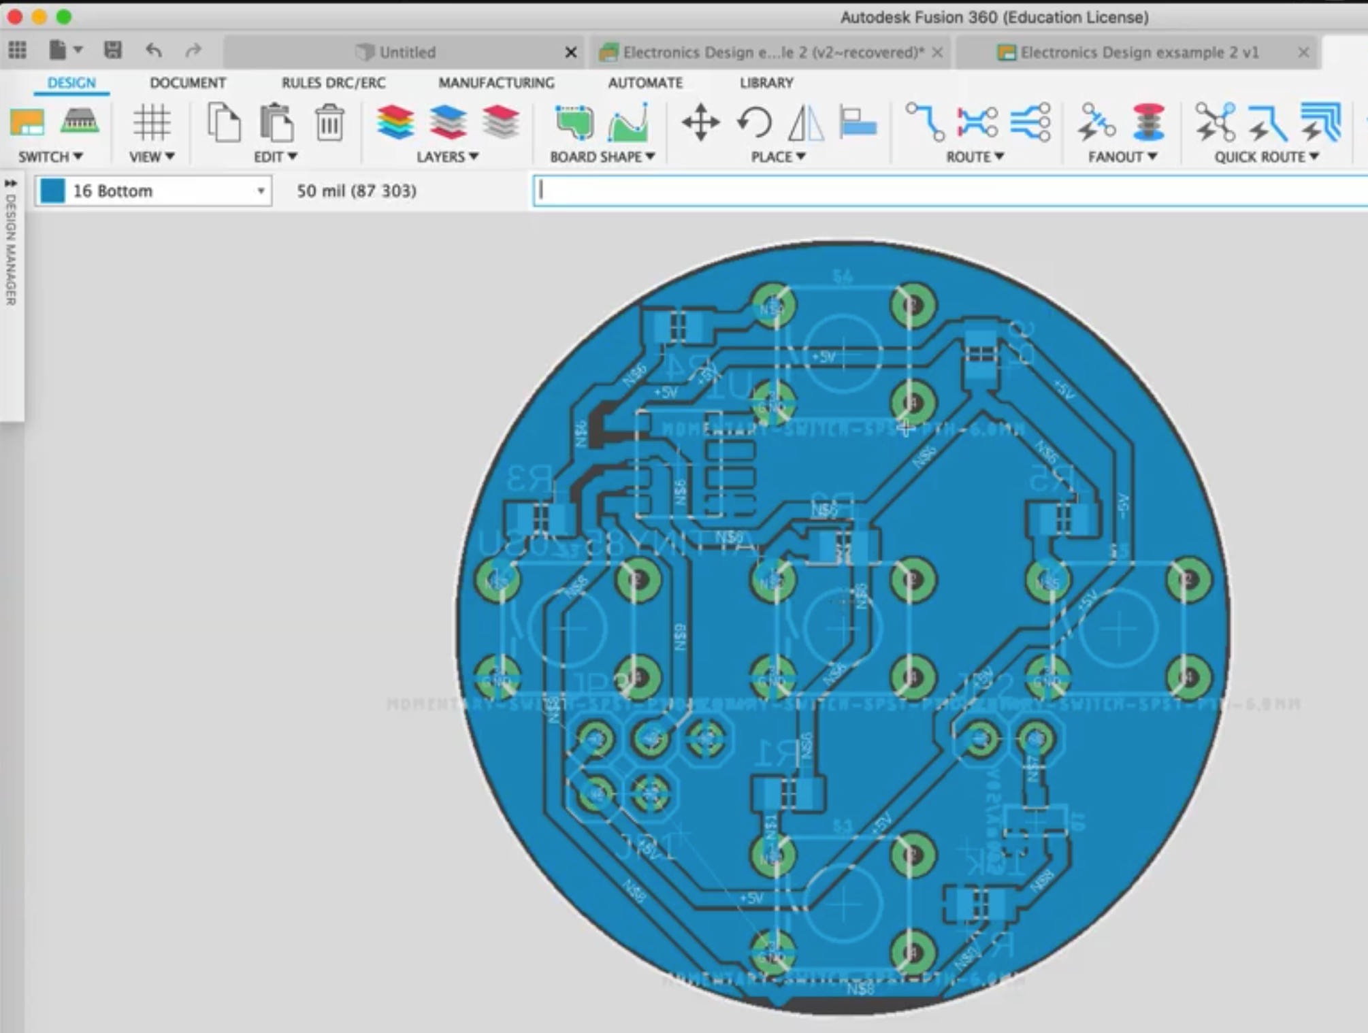
Task: Select the Mirror tool
Action: pos(807,123)
